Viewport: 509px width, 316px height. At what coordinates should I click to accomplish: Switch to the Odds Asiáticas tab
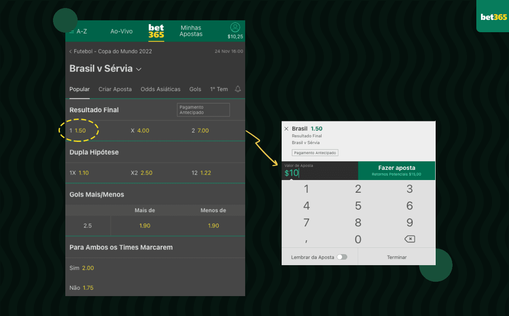160,89
